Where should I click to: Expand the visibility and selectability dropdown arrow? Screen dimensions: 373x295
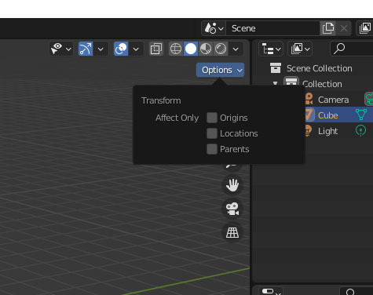click(x=68, y=49)
